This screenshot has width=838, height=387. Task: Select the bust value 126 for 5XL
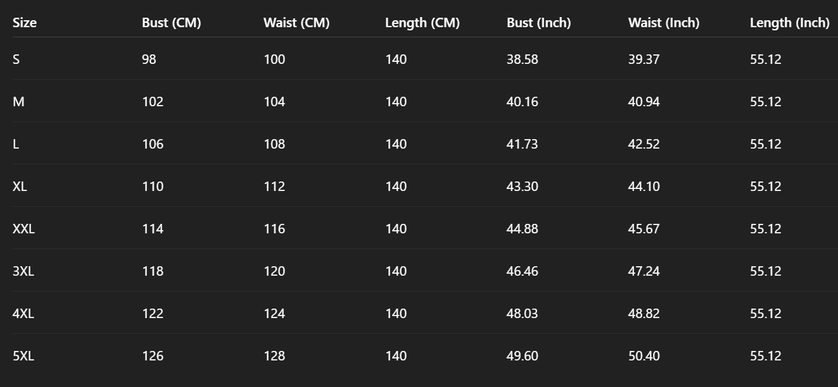153,356
